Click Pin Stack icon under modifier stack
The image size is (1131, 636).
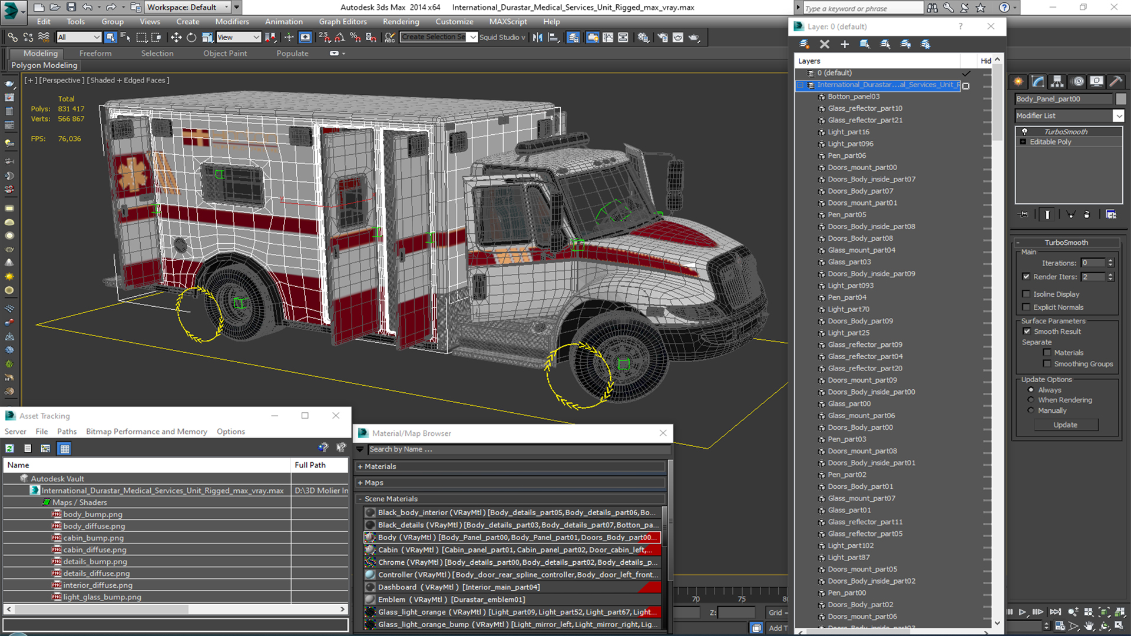point(1024,215)
